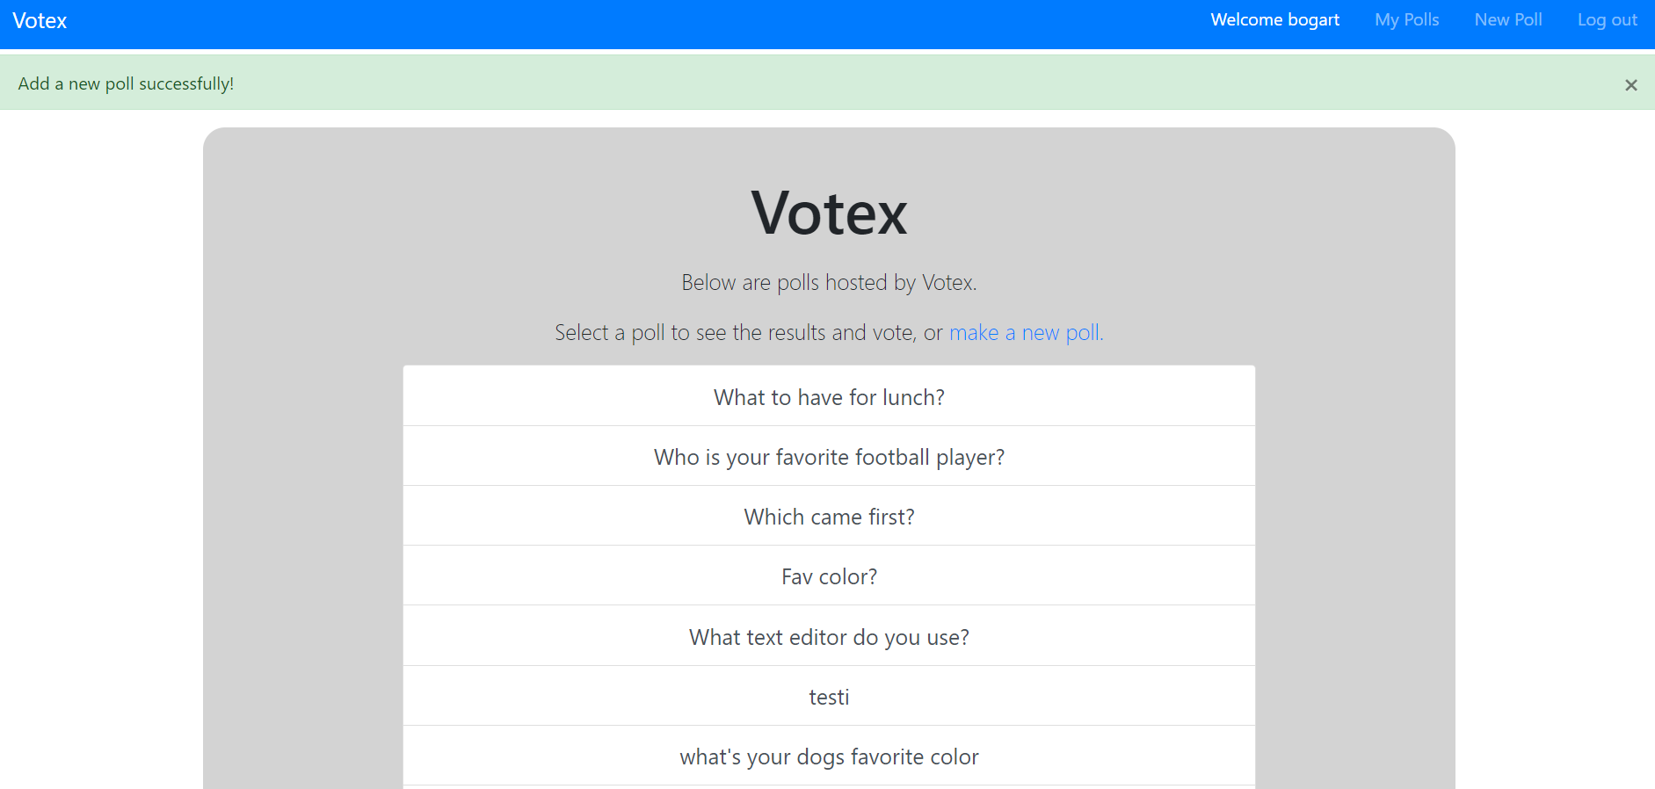Screen dimensions: 1655x789
Task: Click the Welcome bogart label
Action: 1274,20
